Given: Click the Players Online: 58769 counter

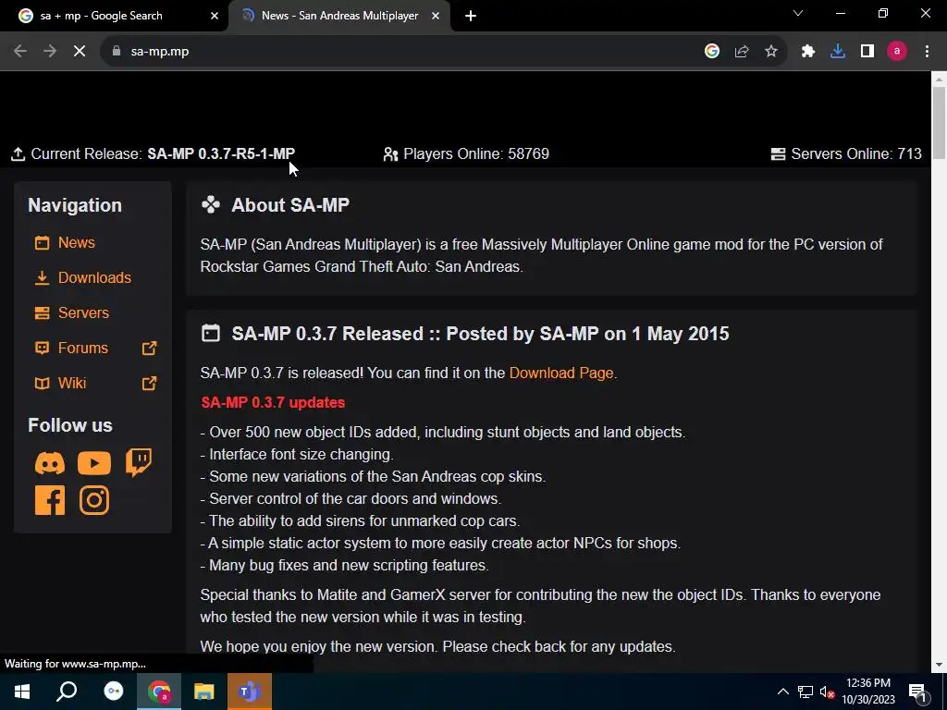Looking at the screenshot, I should (x=466, y=154).
